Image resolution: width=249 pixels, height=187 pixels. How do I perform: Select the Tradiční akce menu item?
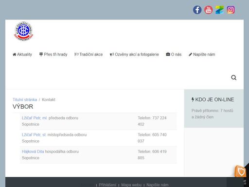click(x=89, y=55)
